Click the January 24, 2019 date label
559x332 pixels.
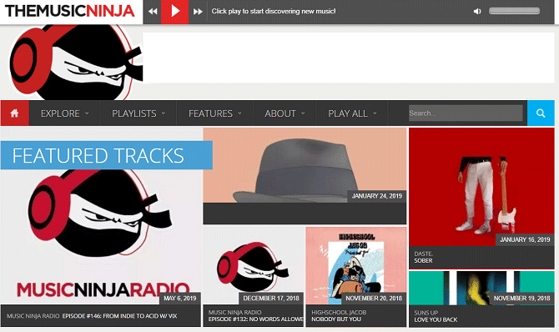pyautogui.click(x=377, y=196)
